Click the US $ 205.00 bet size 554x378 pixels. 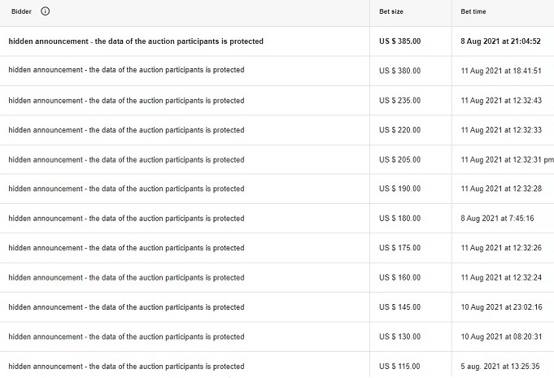pyautogui.click(x=400, y=160)
